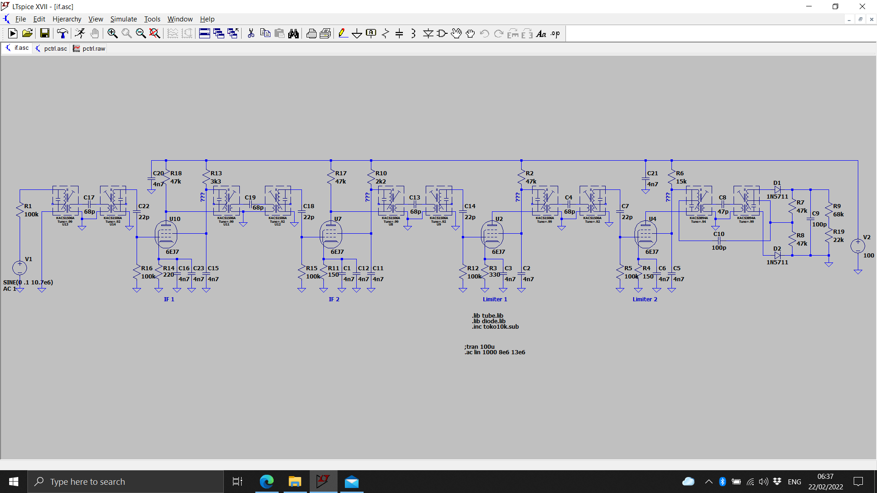
Task: Click the U10 6EJ7 tube symbol
Action: coord(166,235)
